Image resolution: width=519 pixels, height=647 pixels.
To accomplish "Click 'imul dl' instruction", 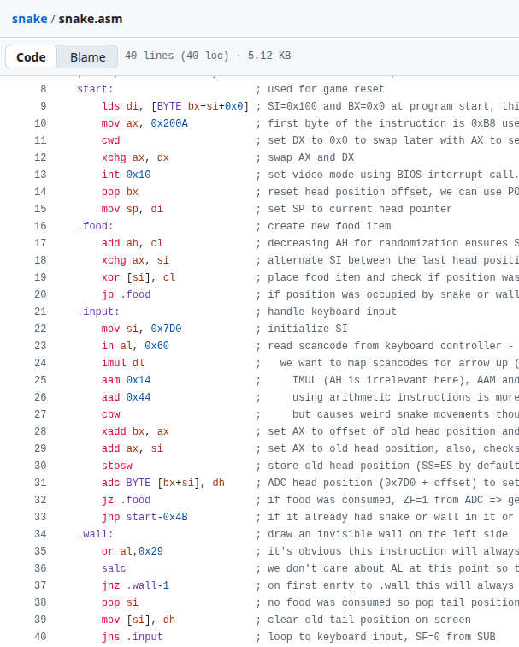I will 123,363.
